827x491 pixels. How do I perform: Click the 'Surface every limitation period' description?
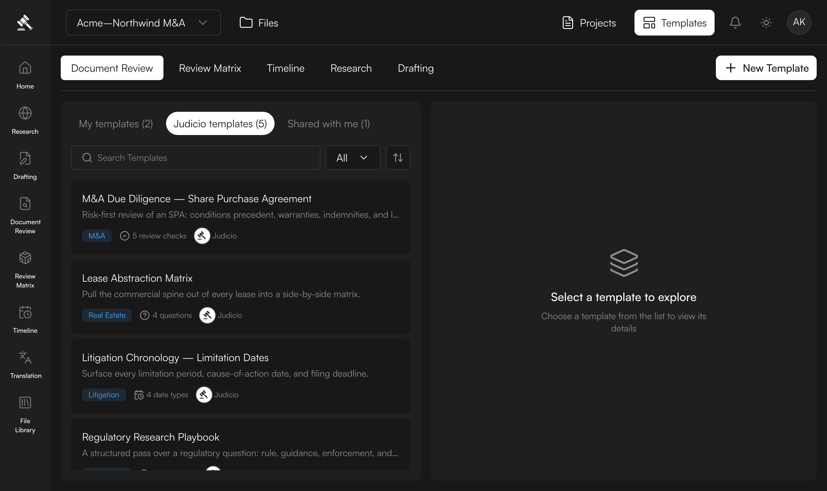[x=225, y=373]
